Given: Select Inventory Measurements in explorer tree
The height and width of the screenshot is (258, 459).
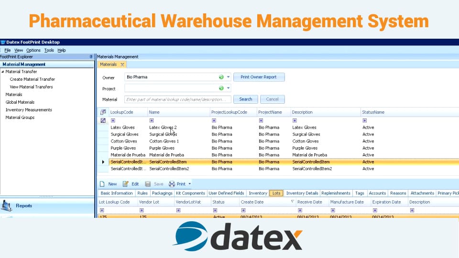Looking at the screenshot, I should pyautogui.click(x=29, y=110).
